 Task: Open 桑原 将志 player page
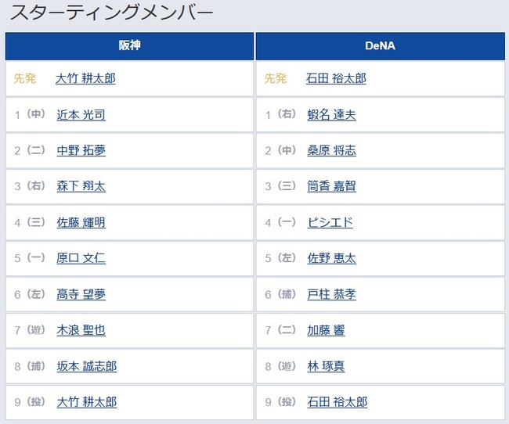point(331,150)
